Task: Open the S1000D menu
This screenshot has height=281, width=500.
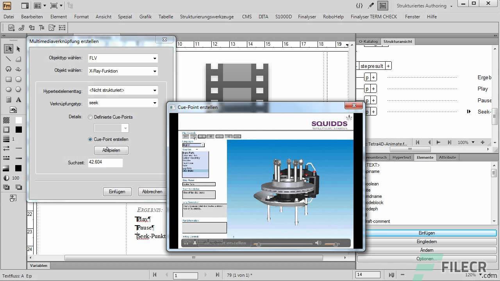Action: click(283, 17)
